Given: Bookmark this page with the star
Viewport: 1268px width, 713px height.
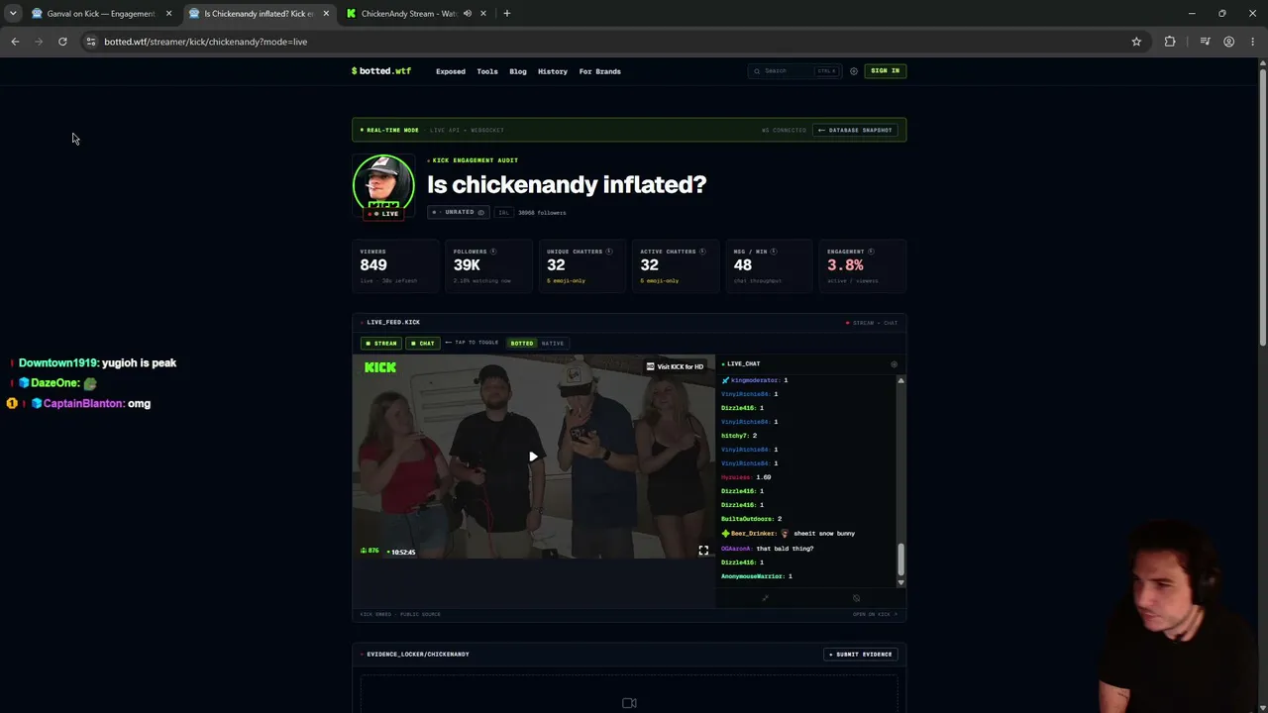Looking at the screenshot, I should 1136,42.
